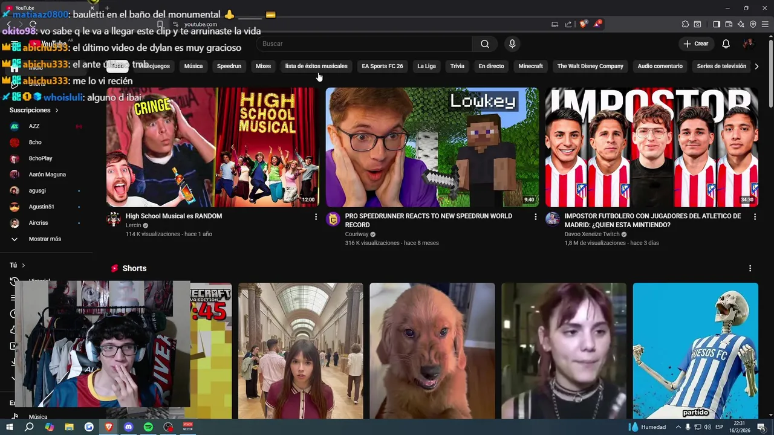Viewport: 774px width, 435px height.
Task: Open Couriway channel avatar
Action: (333, 219)
